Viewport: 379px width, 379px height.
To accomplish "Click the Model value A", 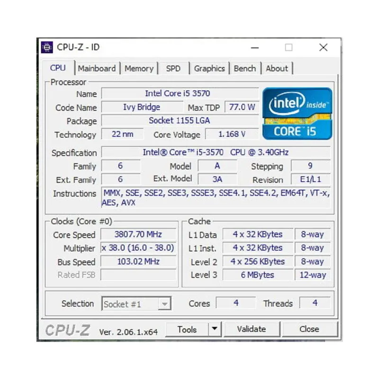I will (x=217, y=166).
